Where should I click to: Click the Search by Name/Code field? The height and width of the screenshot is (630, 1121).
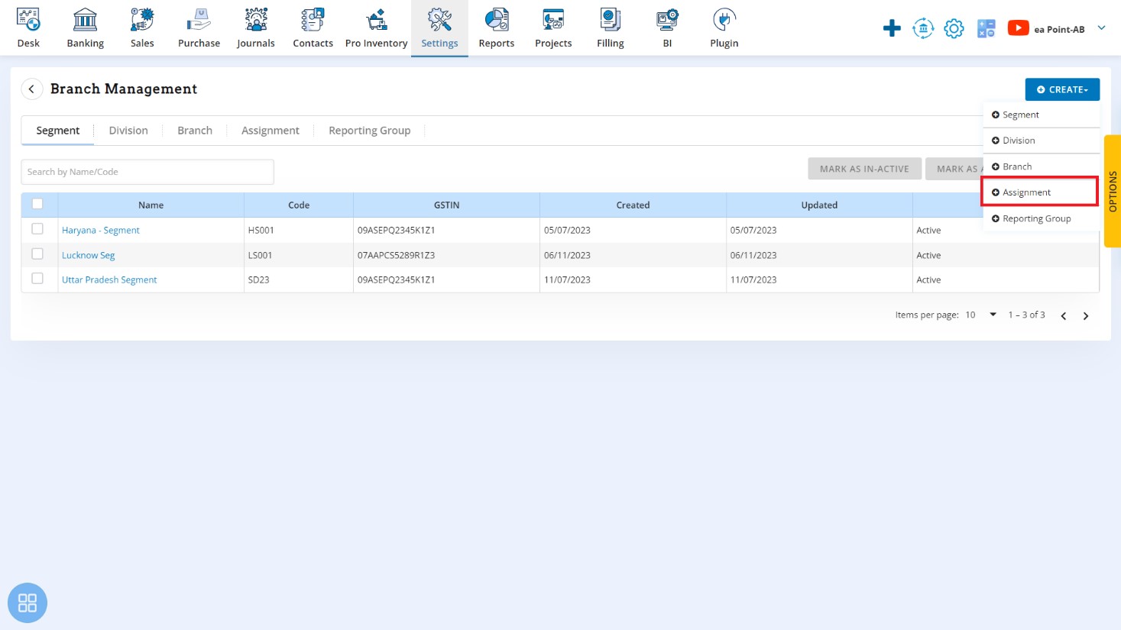pyautogui.click(x=147, y=172)
